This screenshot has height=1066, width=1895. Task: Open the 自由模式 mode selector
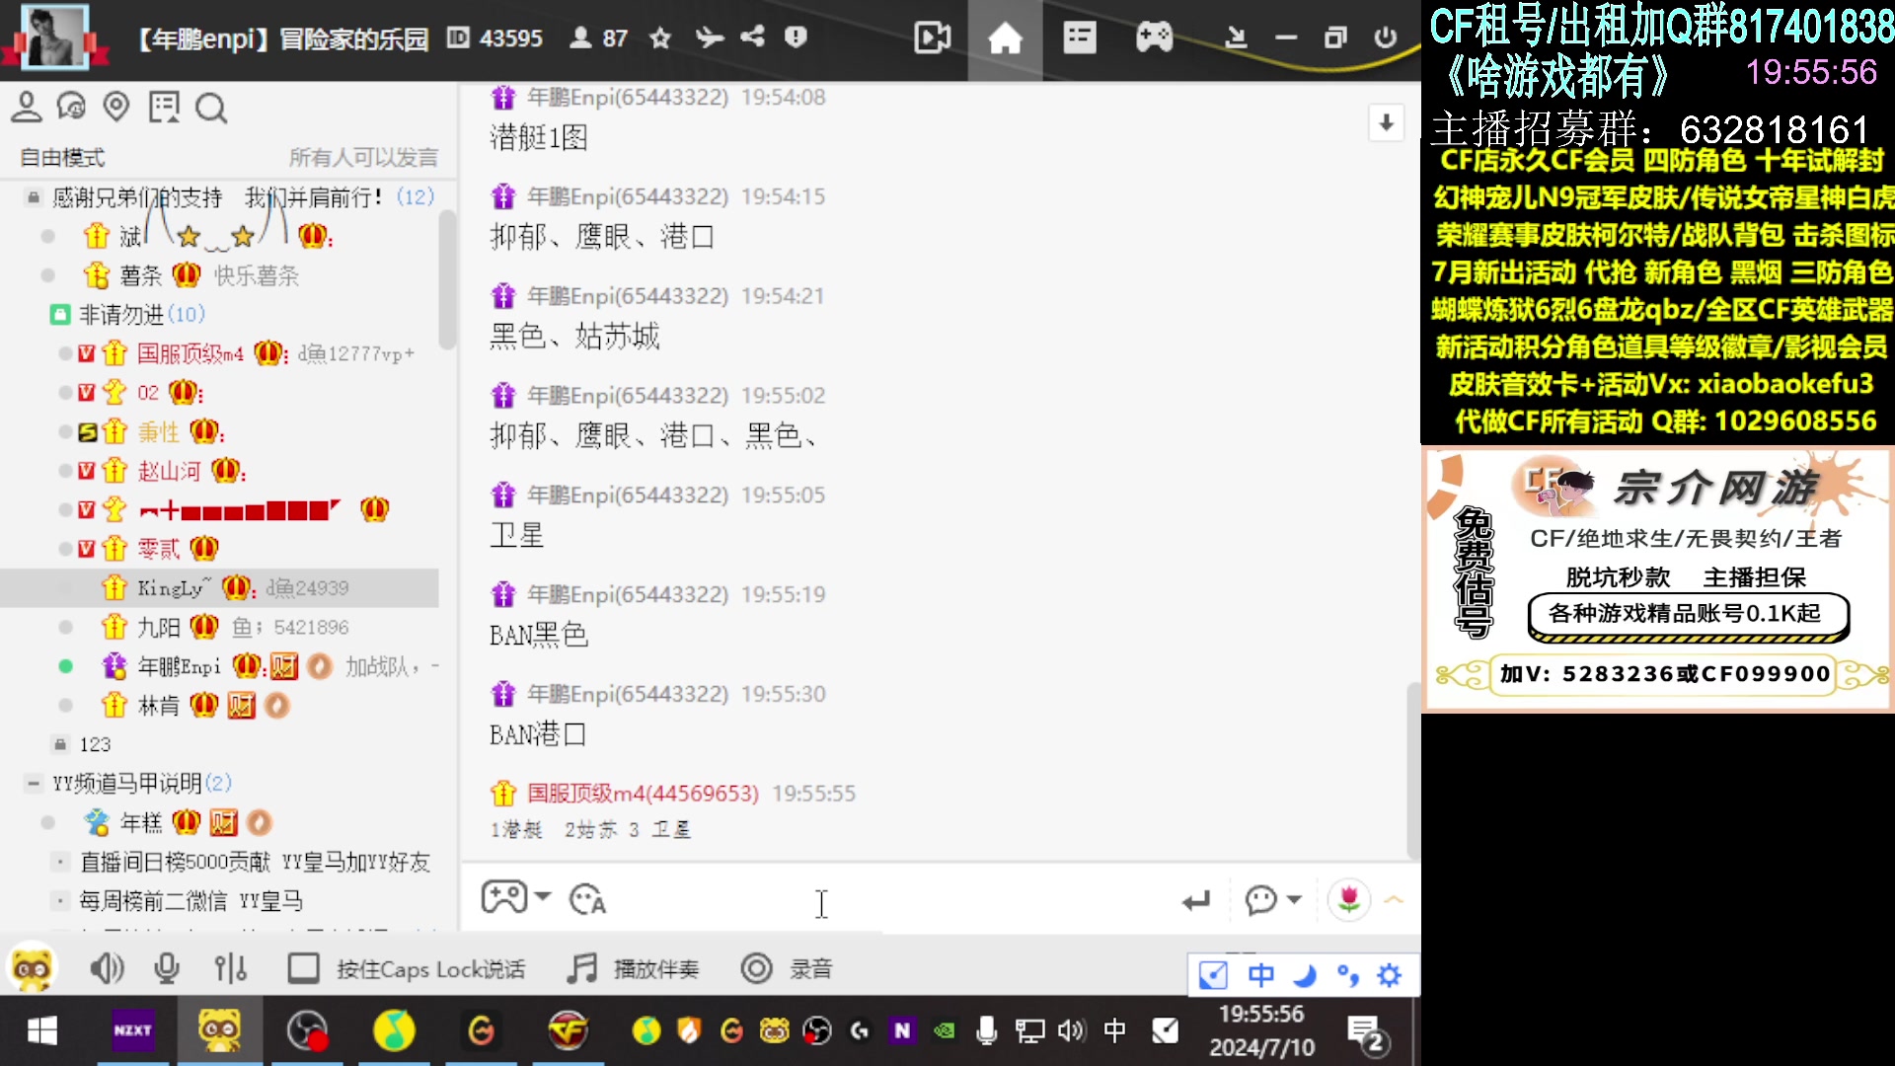62,158
